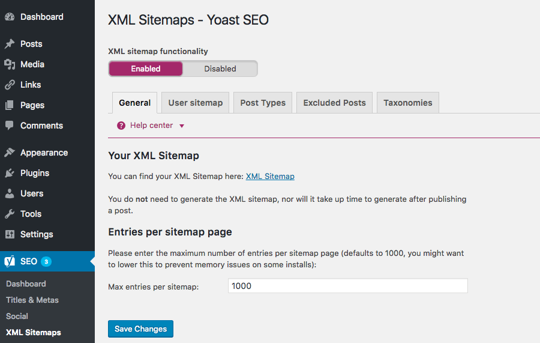
Task: Click the Media library icon
Action: pyautogui.click(x=10, y=64)
